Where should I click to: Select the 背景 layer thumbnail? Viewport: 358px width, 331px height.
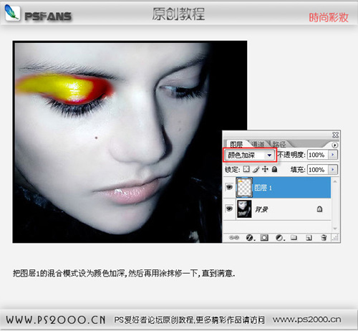(244, 209)
